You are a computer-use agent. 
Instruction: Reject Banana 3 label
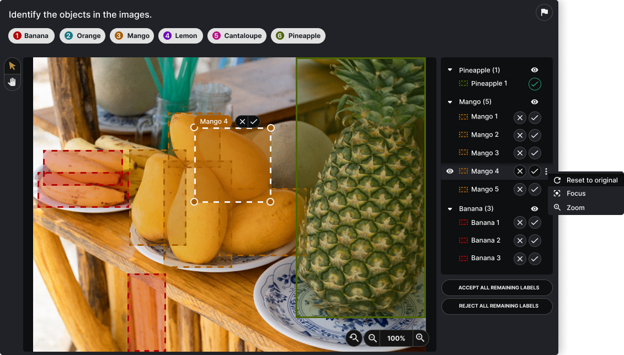tap(520, 259)
